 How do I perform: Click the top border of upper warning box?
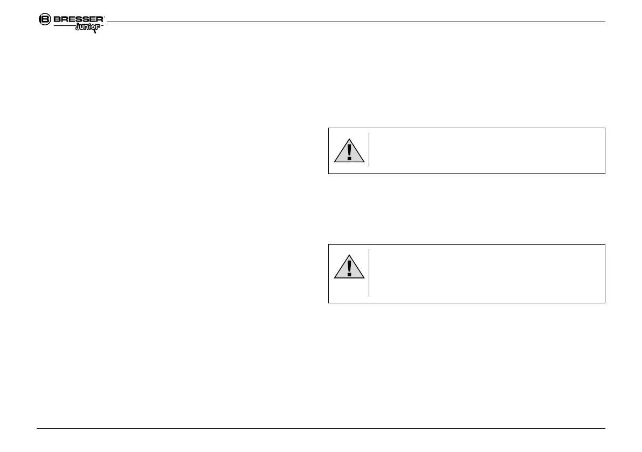click(x=466, y=128)
